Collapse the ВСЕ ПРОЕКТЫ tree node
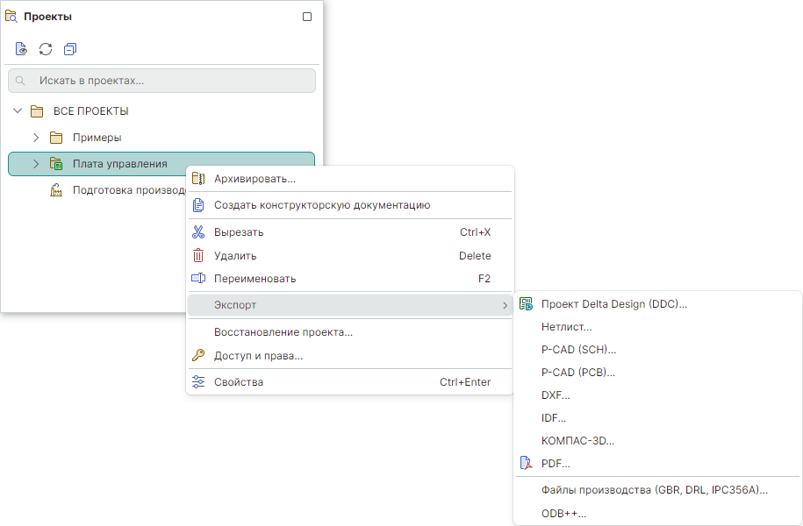This screenshot has height=526, width=803. (x=18, y=111)
